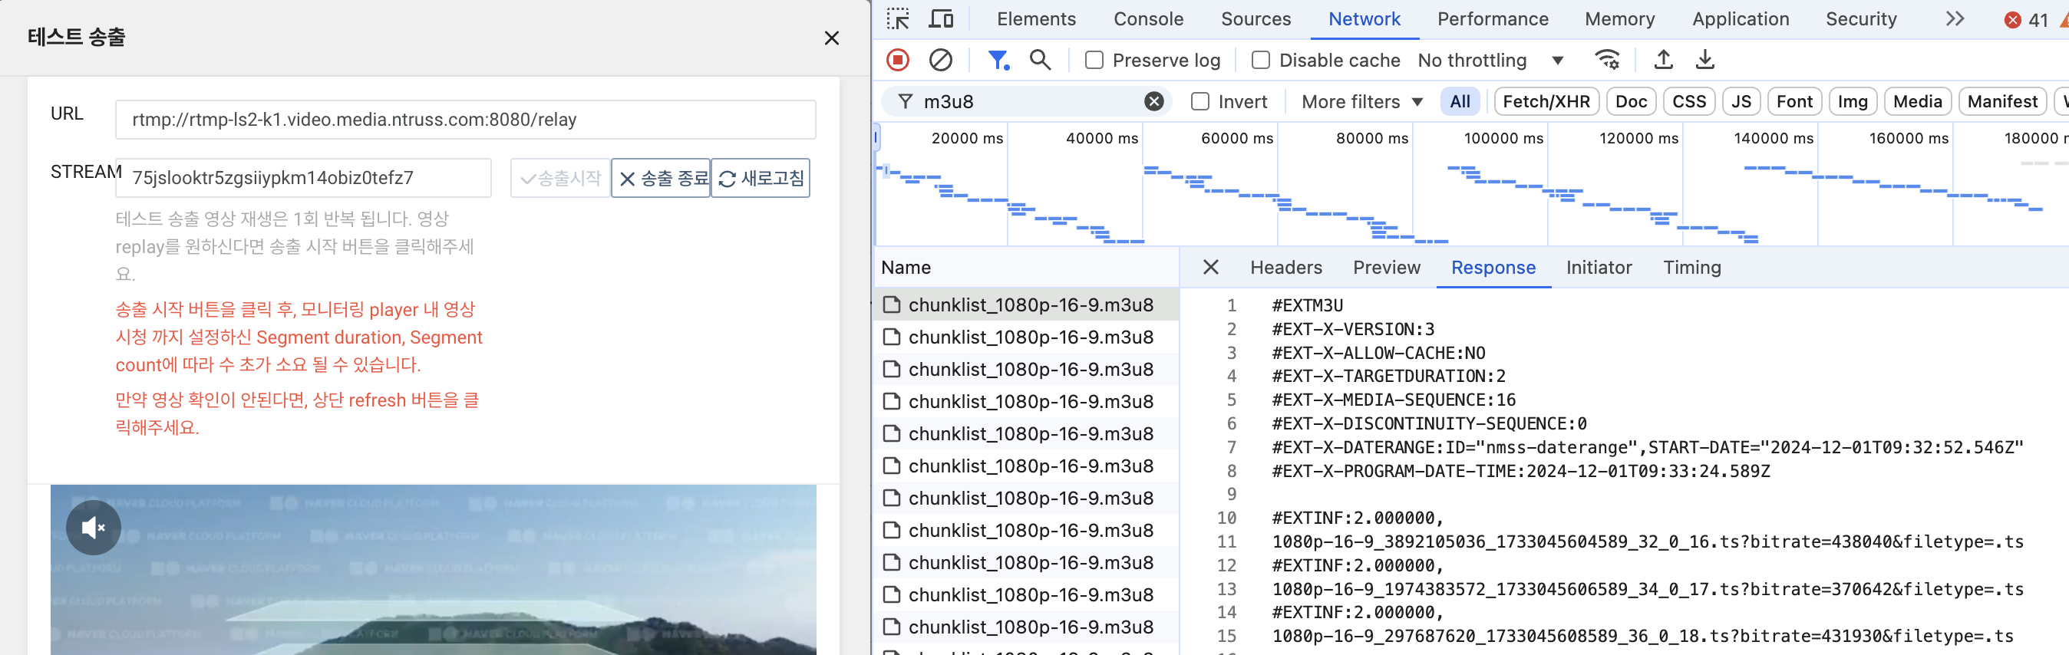Switch to the Console tab

pos(1148,19)
